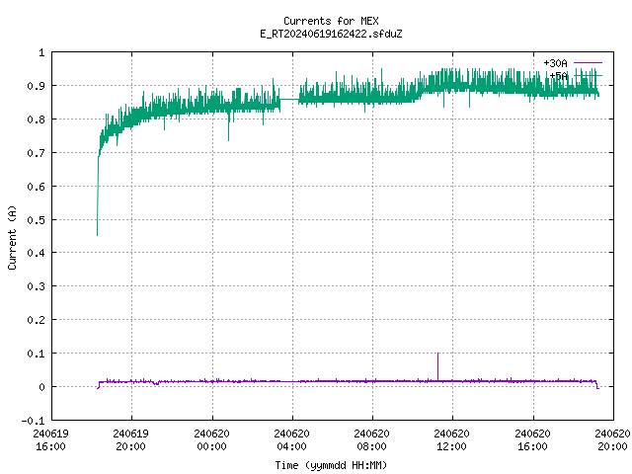This screenshot has width=632, height=474.
Task: Click the y-axis tick label '0.4'
Action: click(36, 253)
